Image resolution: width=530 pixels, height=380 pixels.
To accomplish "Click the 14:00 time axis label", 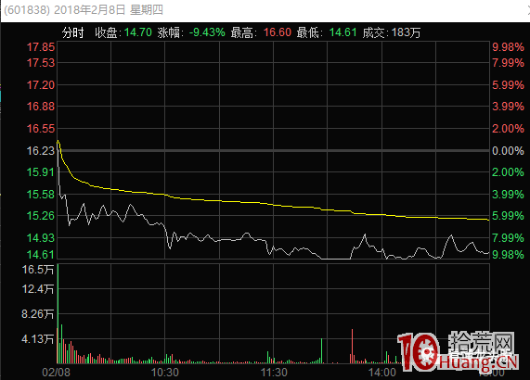I will pyautogui.click(x=382, y=373).
